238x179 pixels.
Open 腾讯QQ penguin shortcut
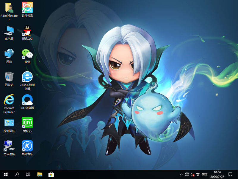(x=27, y=30)
